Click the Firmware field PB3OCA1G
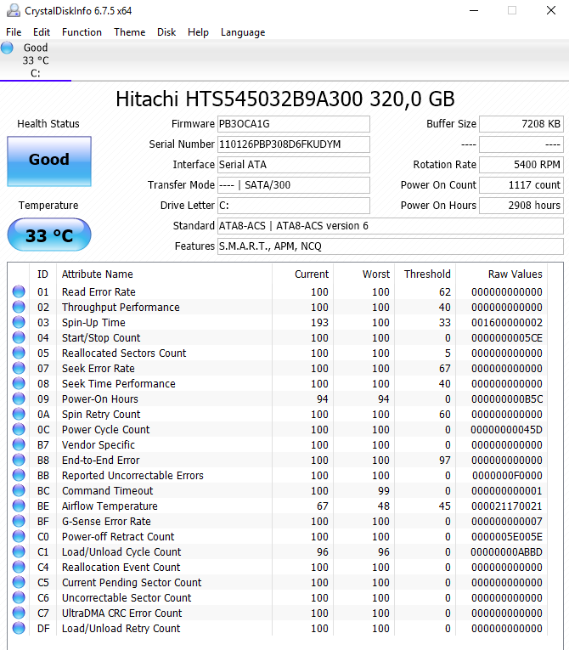 pos(293,124)
